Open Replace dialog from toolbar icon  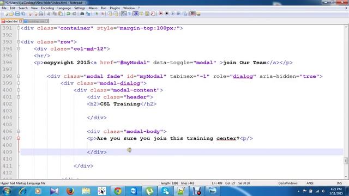88,14
